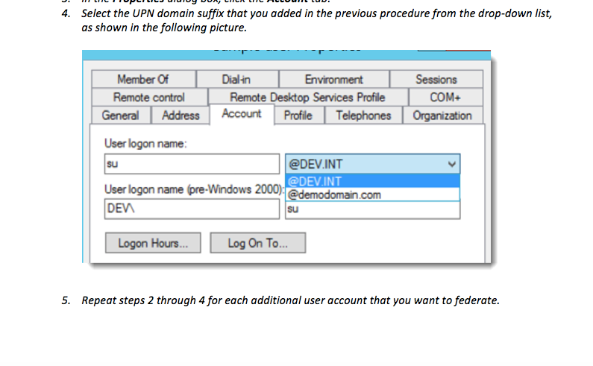Open the Address tab
Screen dimensions: 593x366
181,116
